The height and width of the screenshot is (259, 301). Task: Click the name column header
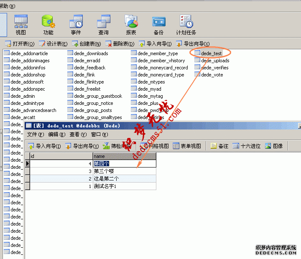pos(124,156)
